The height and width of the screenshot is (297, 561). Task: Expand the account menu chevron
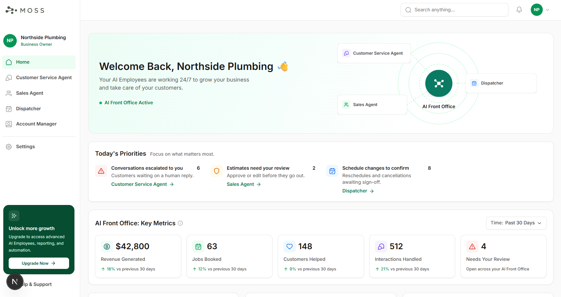click(548, 10)
